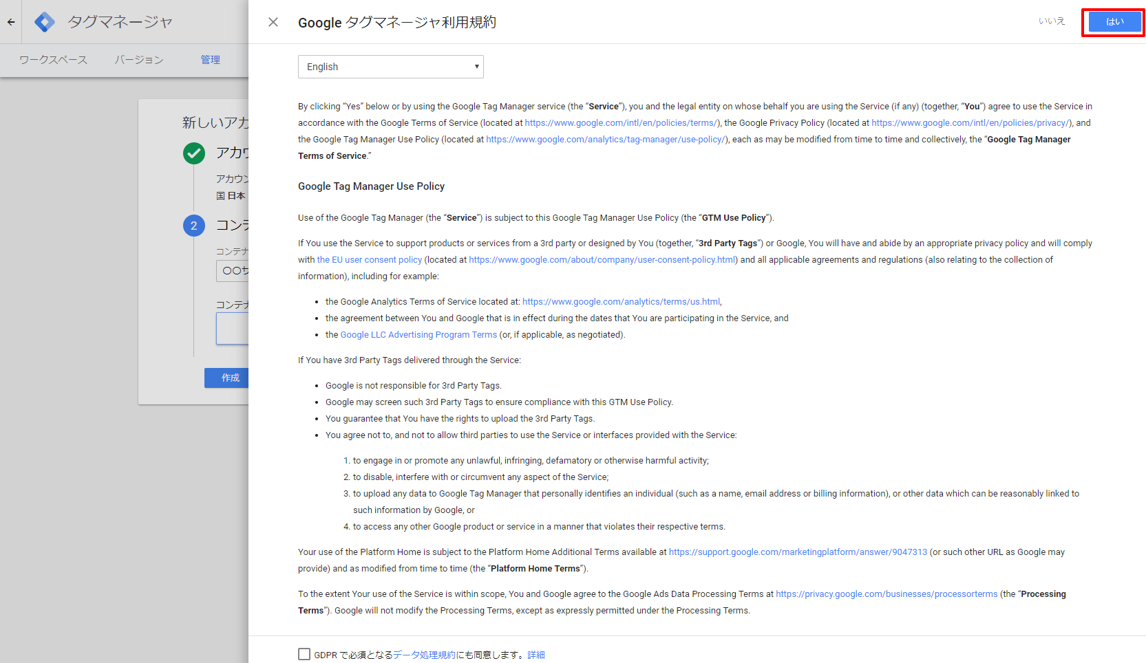The image size is (1146, 663).
Task: Click the blue outlined box in background form
Action: [233, 329]
